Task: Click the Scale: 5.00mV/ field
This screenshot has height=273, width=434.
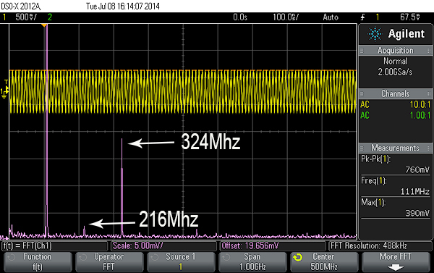Action: (163, 245)
